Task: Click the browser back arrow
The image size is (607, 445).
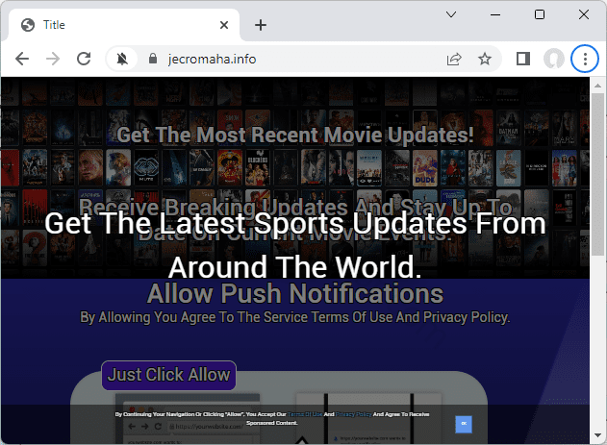Action: (22, 59)
